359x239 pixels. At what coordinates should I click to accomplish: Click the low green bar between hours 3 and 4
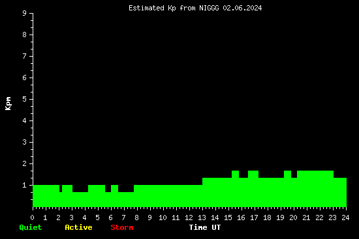tap(80, 199)
